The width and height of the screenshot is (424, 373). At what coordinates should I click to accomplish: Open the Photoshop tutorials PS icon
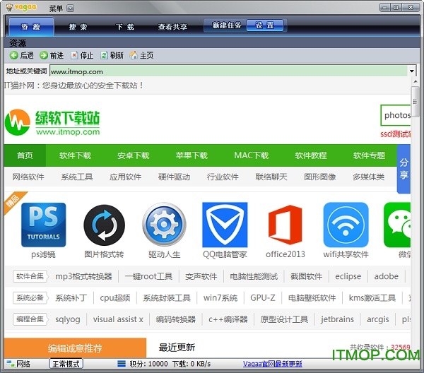click(43, 225)
